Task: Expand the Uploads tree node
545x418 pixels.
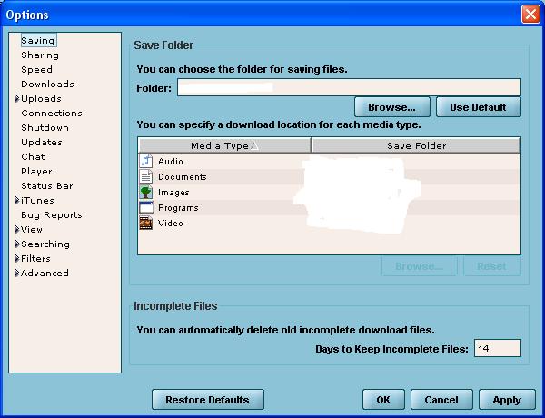Action: (x=16, y=98)
